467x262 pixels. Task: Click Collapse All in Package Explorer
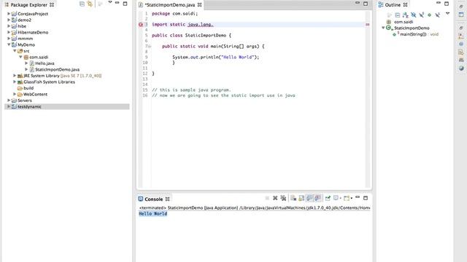[82, 4]
